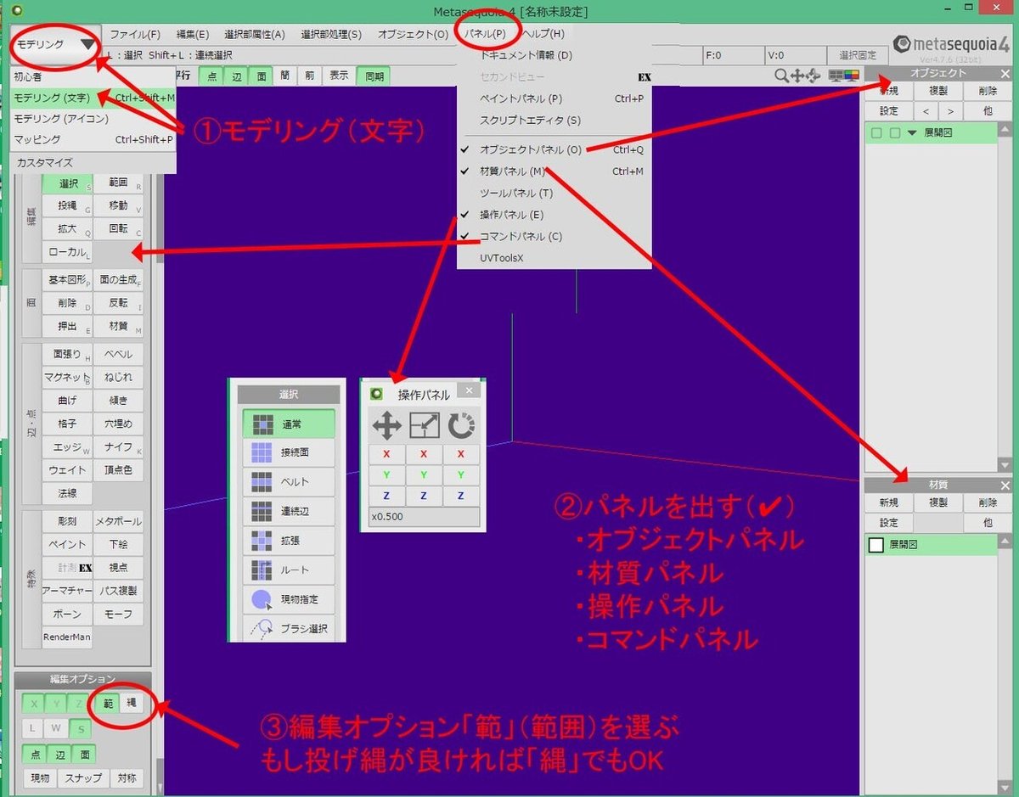This screenshot has width=1019, height=797.
Task: Click 複製 in the オブジェクト panel
Action: pyautogui.click(x=938, y=92)
